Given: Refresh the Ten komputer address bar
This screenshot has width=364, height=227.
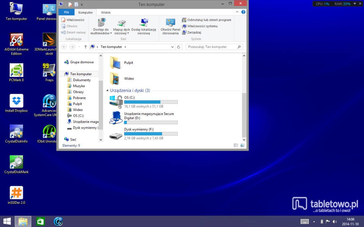Looking at the screenshot, I should (x=179, y=47).
